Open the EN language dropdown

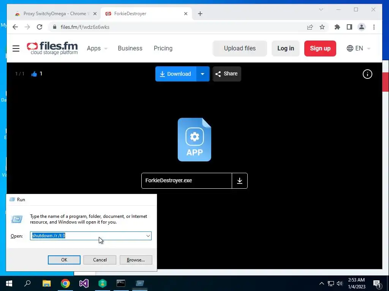click(x=359, y=48)
